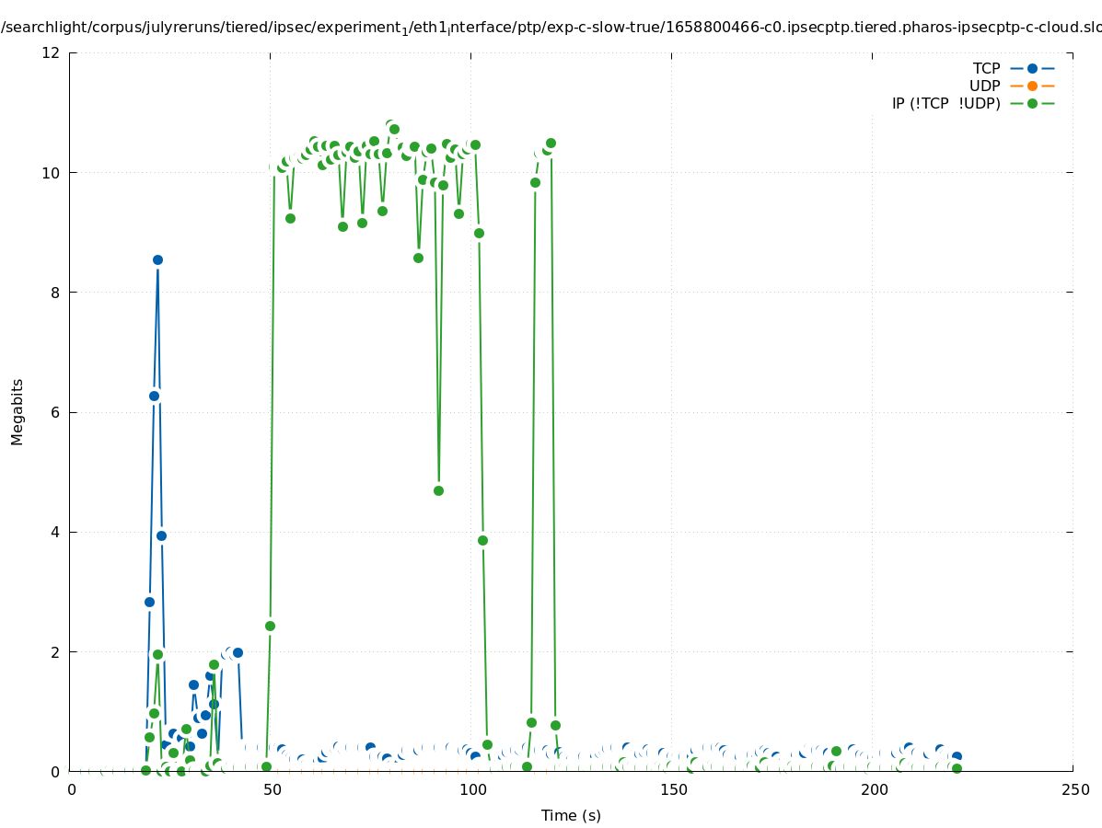The height and width of the screenshot is (828, 1102).
Task: Click the highest blue TCP peak point
Action: [157, 259]
